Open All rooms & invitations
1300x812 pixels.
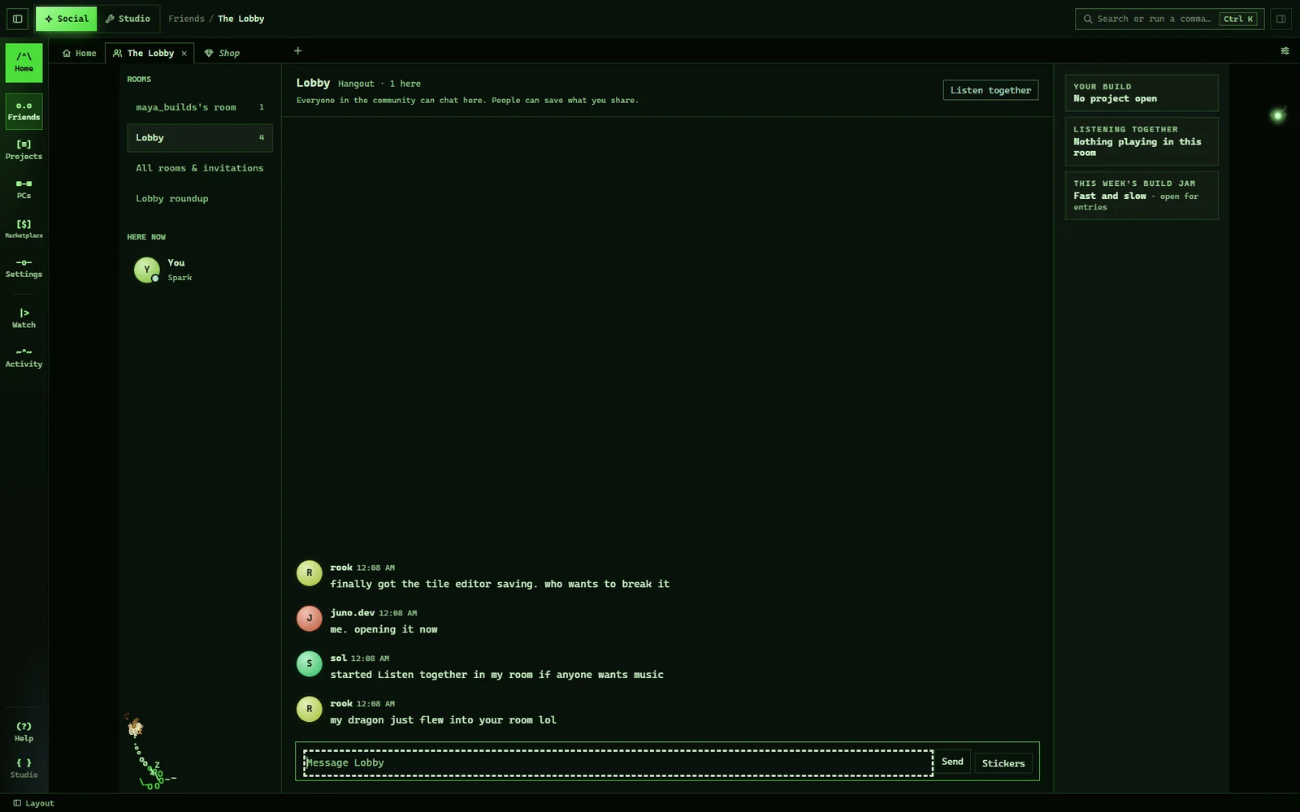click(x=200, y=168)
